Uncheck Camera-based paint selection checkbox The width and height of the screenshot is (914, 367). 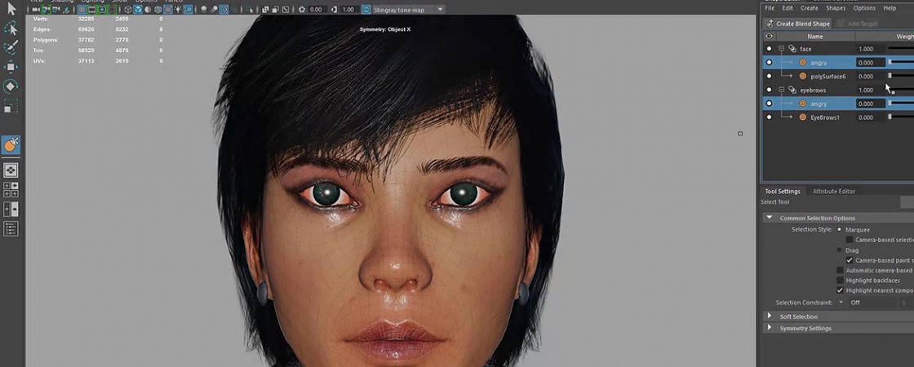coord(850,260)
